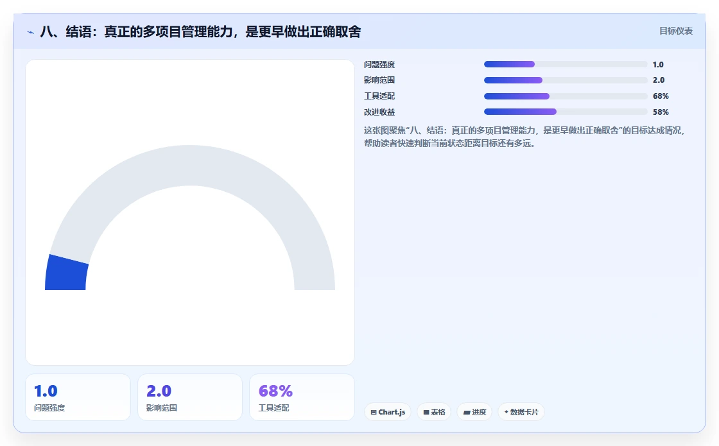Click the 改进收益 label in the progress list

[x=379, y=112]
